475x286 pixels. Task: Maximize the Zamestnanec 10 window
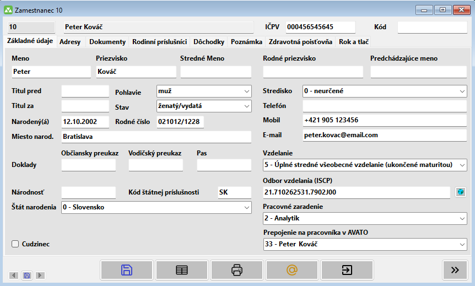(x=442, y=10)
